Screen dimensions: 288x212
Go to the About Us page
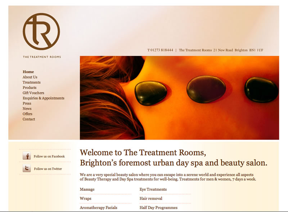pos(30,77)
